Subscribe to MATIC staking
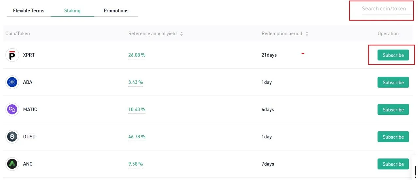This screenshot has width=418, height=180. 393,110
